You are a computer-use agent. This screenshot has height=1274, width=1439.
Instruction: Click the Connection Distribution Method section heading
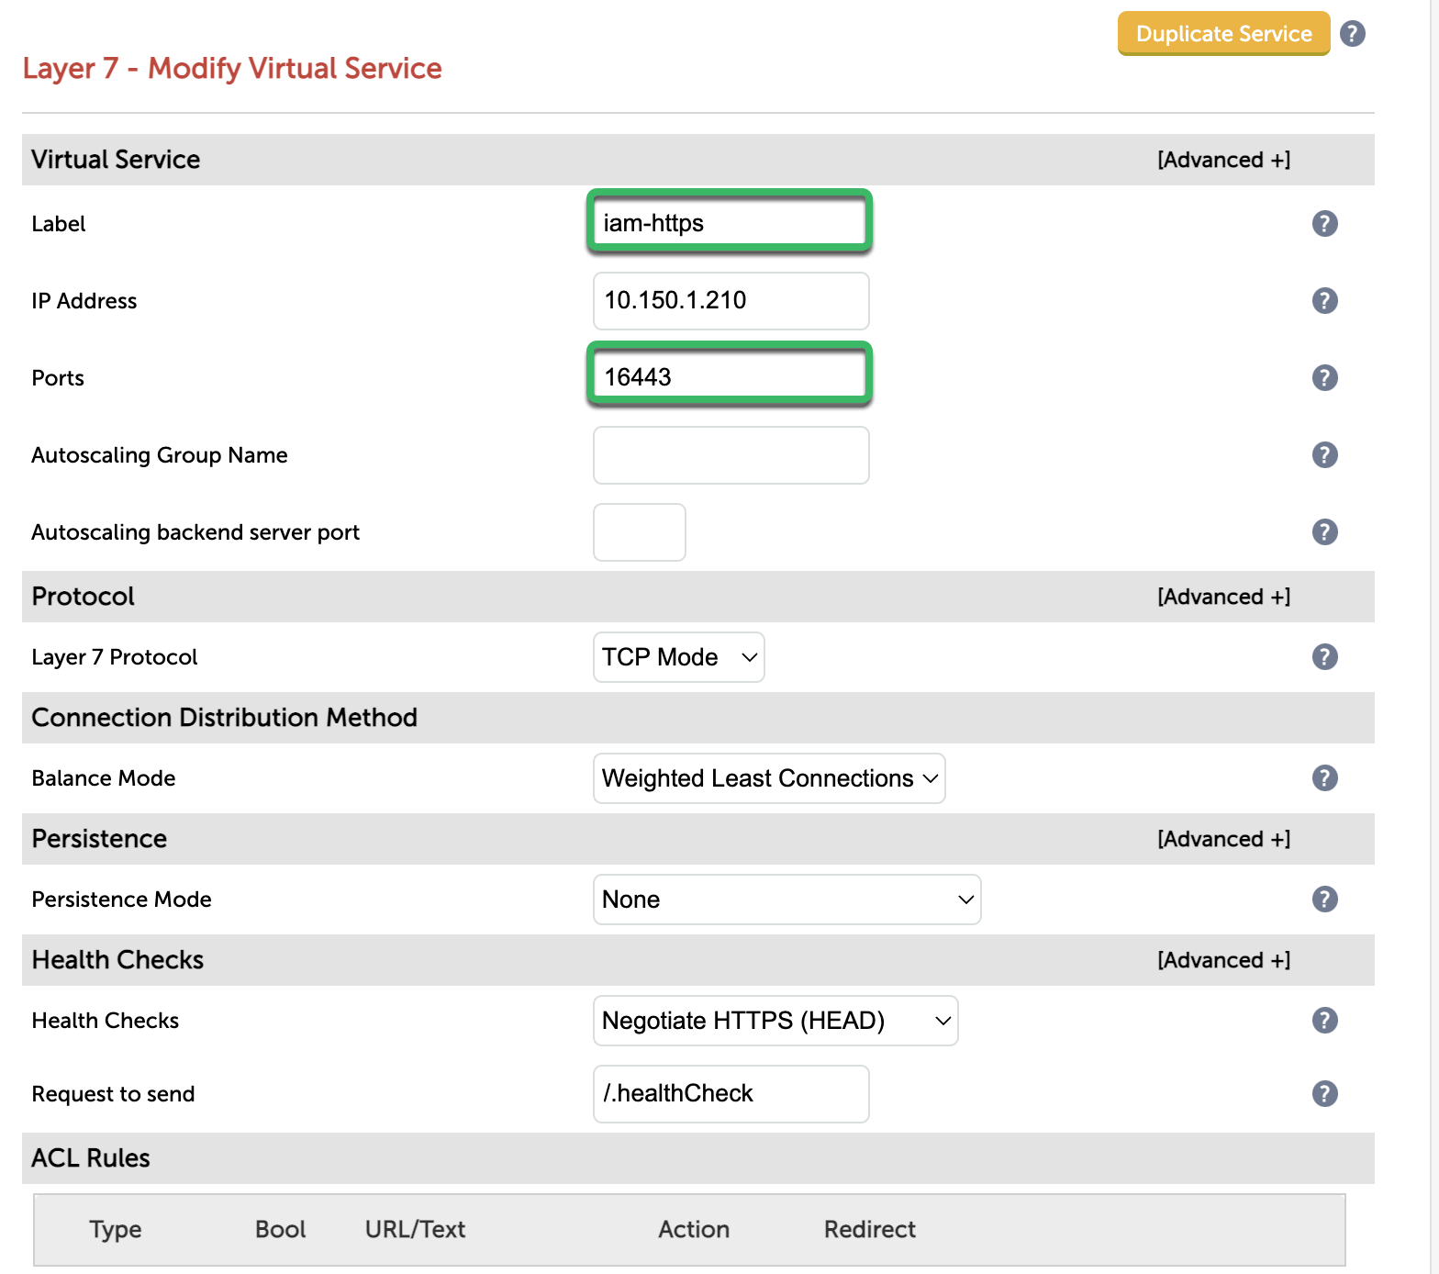[x=225, y=718]
